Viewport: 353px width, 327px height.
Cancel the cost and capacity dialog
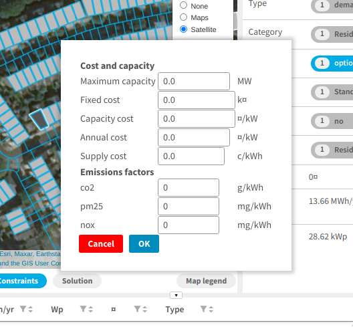[x=101, y=243]
